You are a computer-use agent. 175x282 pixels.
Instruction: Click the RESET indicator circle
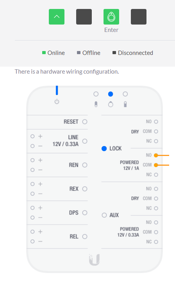85,122
